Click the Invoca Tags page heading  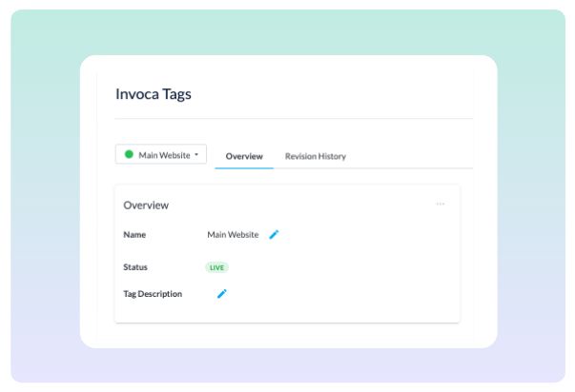click(154, 94)
